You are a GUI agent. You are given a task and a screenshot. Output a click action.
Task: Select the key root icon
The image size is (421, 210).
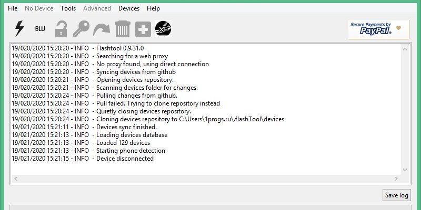click(x=81, y=29)
